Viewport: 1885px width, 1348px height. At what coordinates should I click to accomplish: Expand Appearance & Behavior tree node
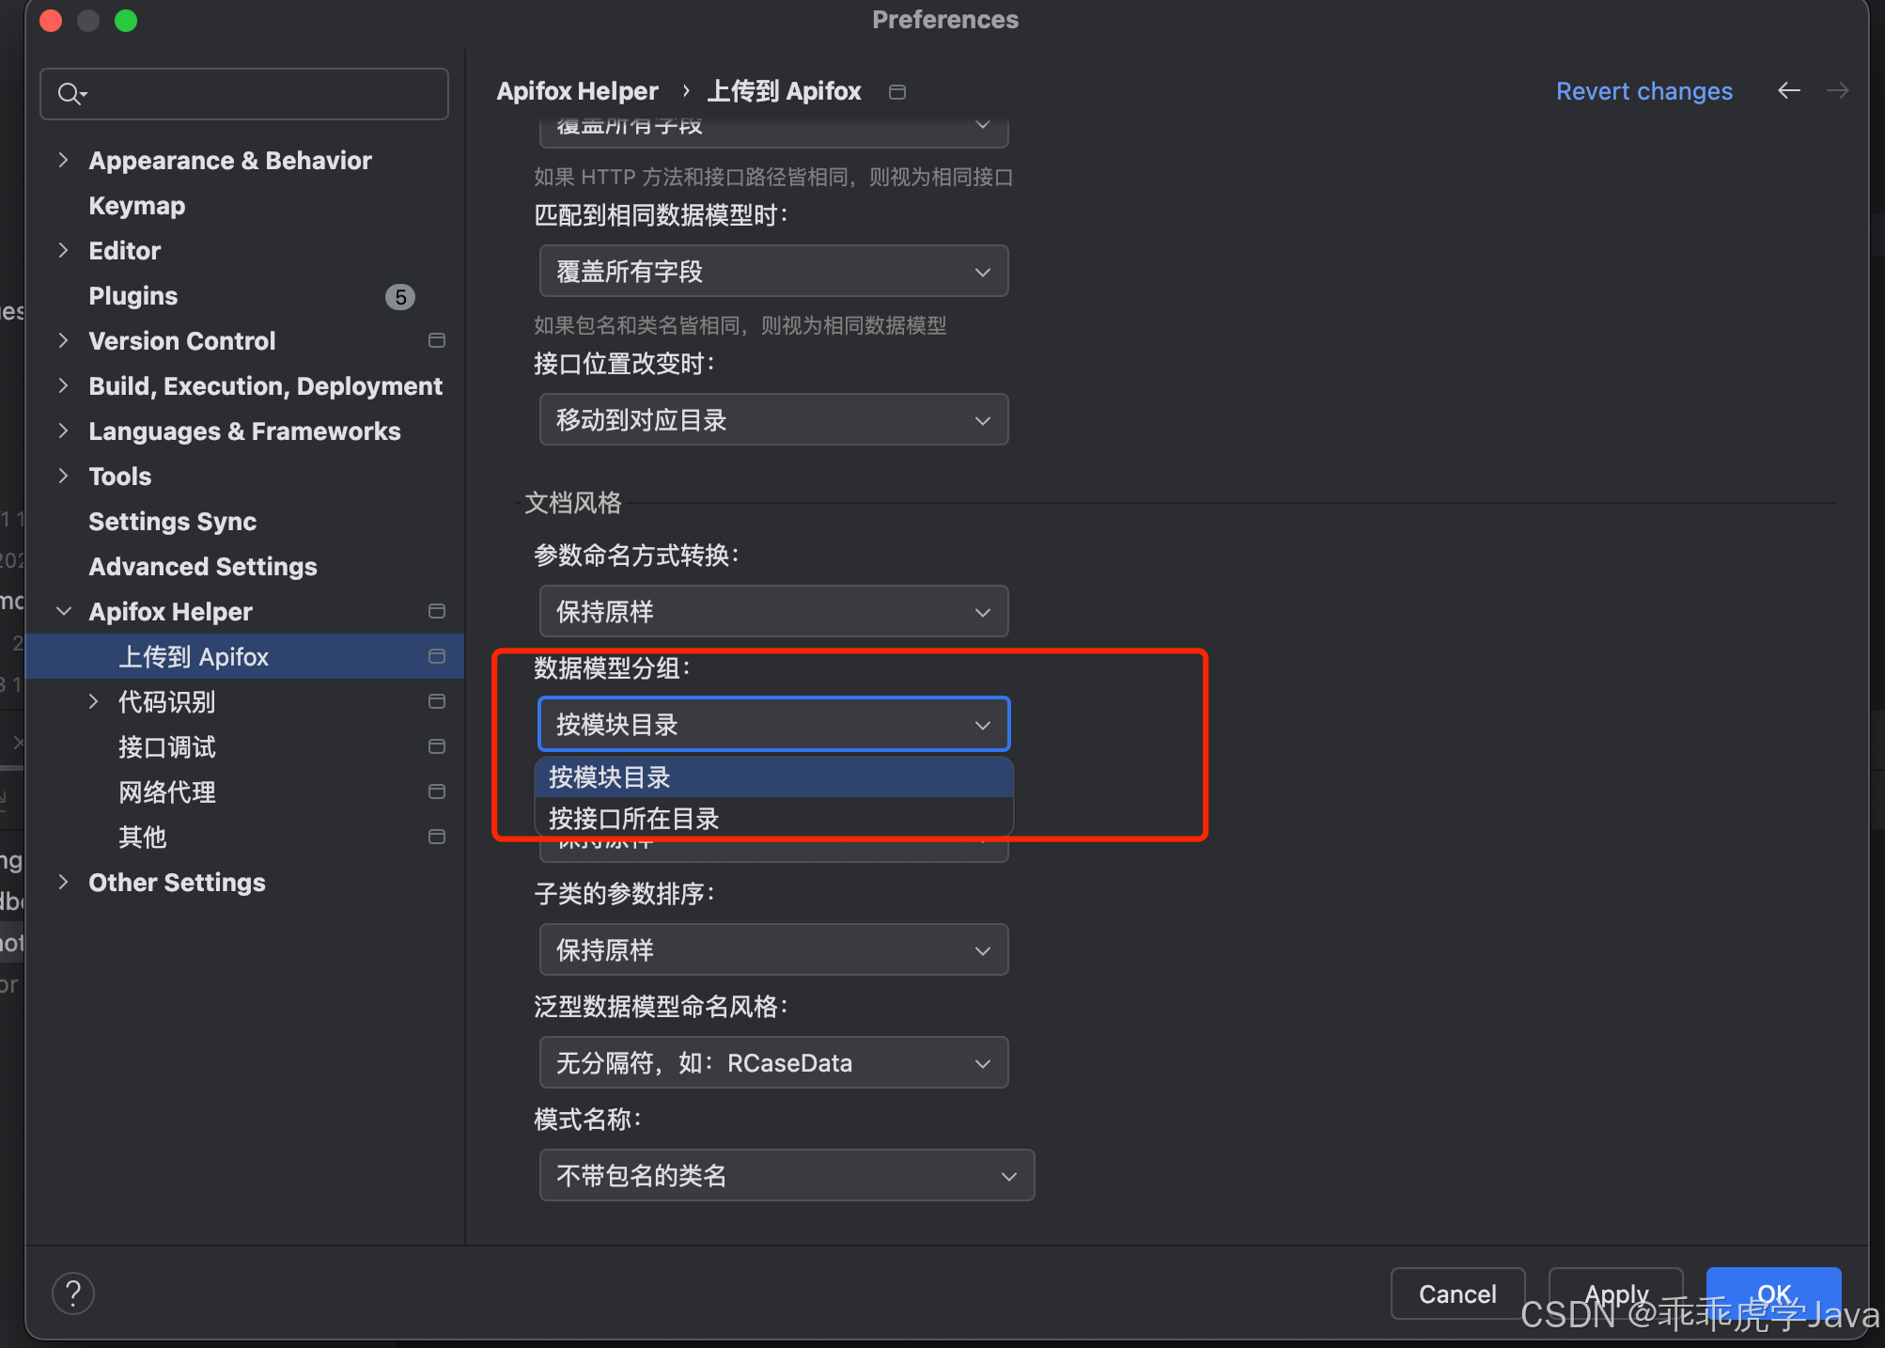pyautogui.click(x=63, y=160)
